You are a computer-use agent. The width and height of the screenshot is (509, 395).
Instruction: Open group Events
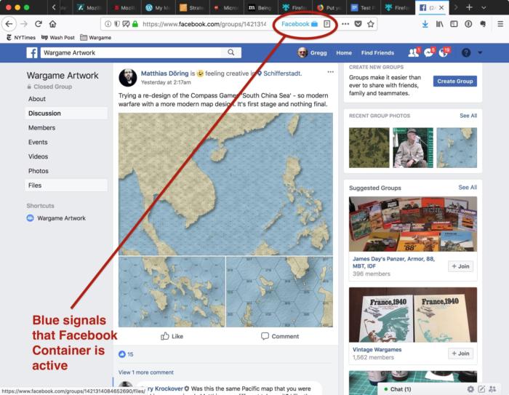point(38,143)
